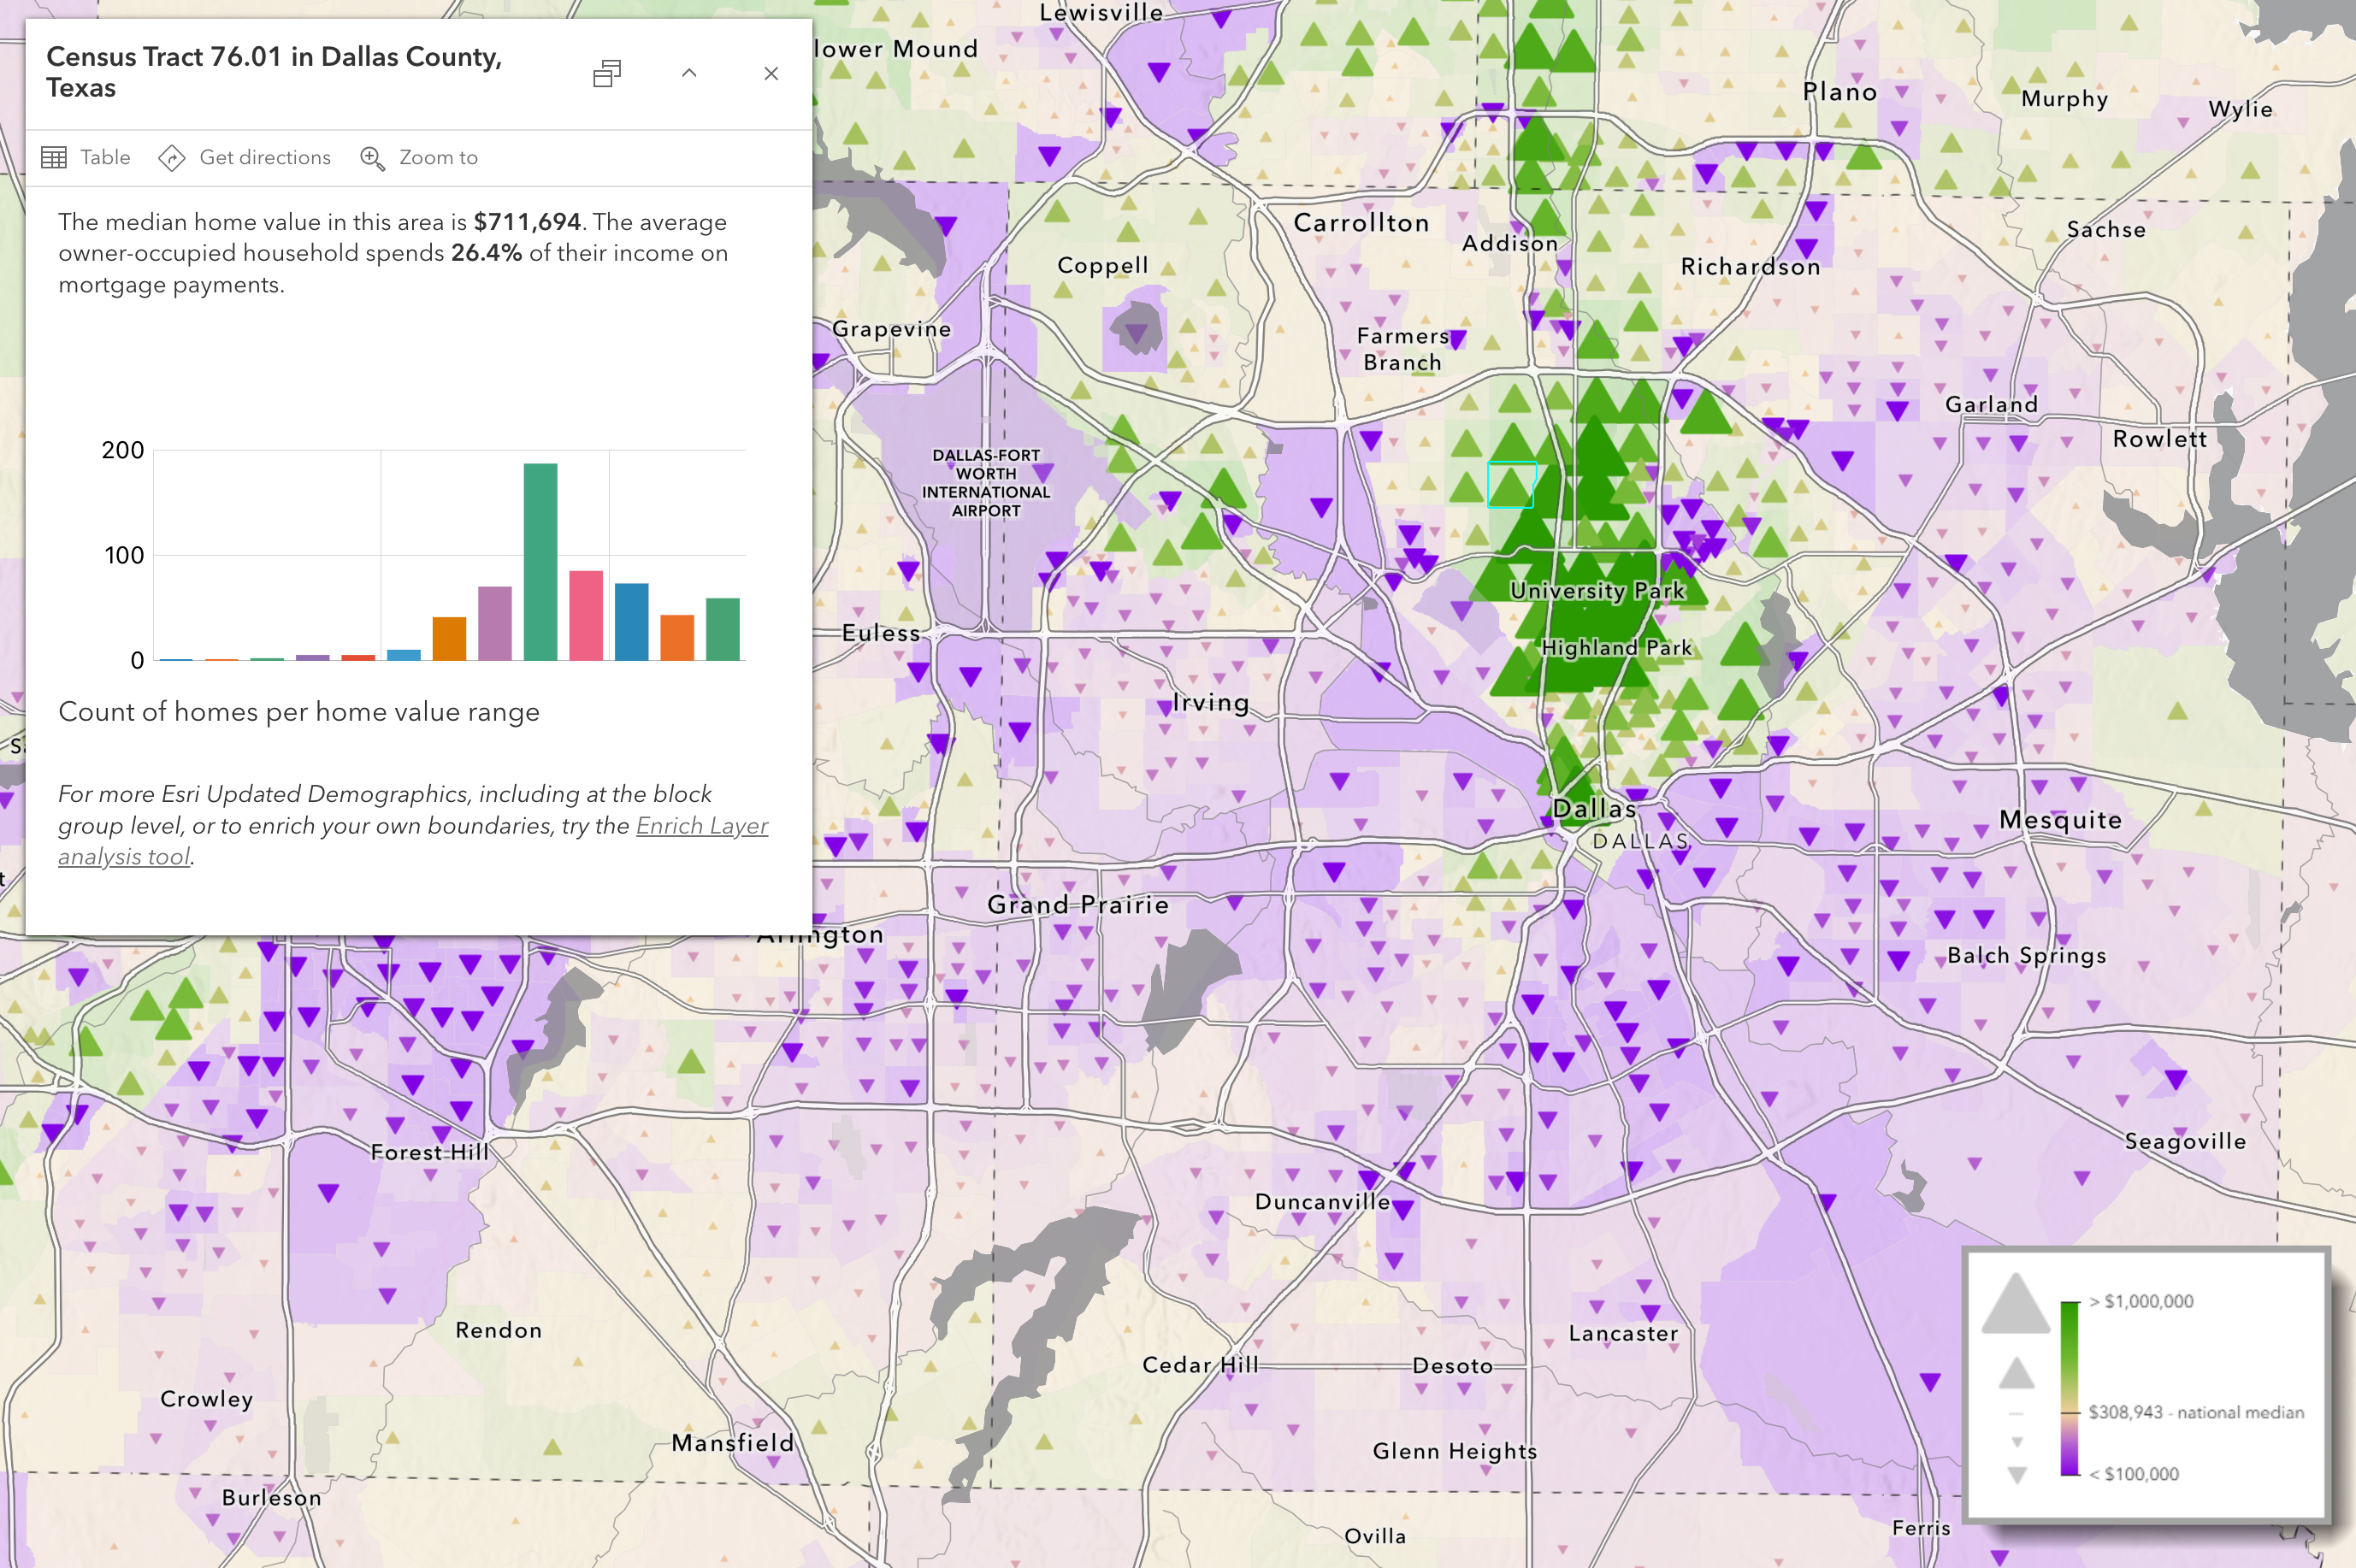Click the DFW International Airport label

[986, 483]
